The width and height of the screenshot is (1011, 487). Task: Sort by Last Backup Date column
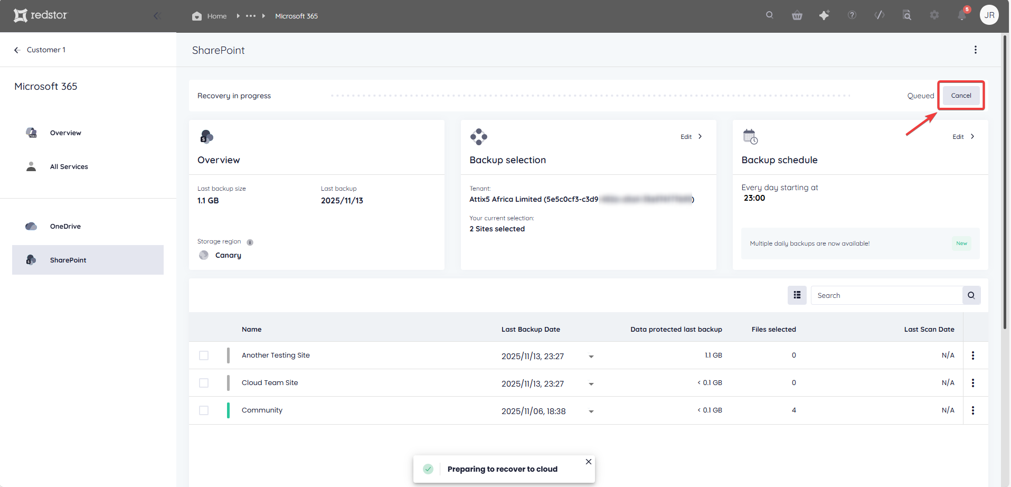point(531,329)
